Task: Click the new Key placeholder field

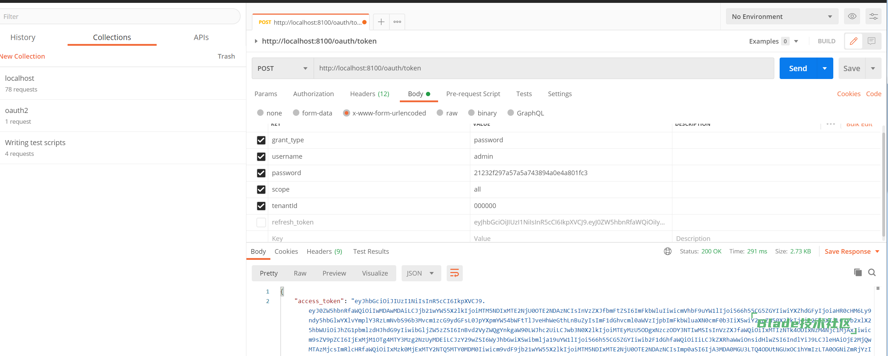Action: 369,238
